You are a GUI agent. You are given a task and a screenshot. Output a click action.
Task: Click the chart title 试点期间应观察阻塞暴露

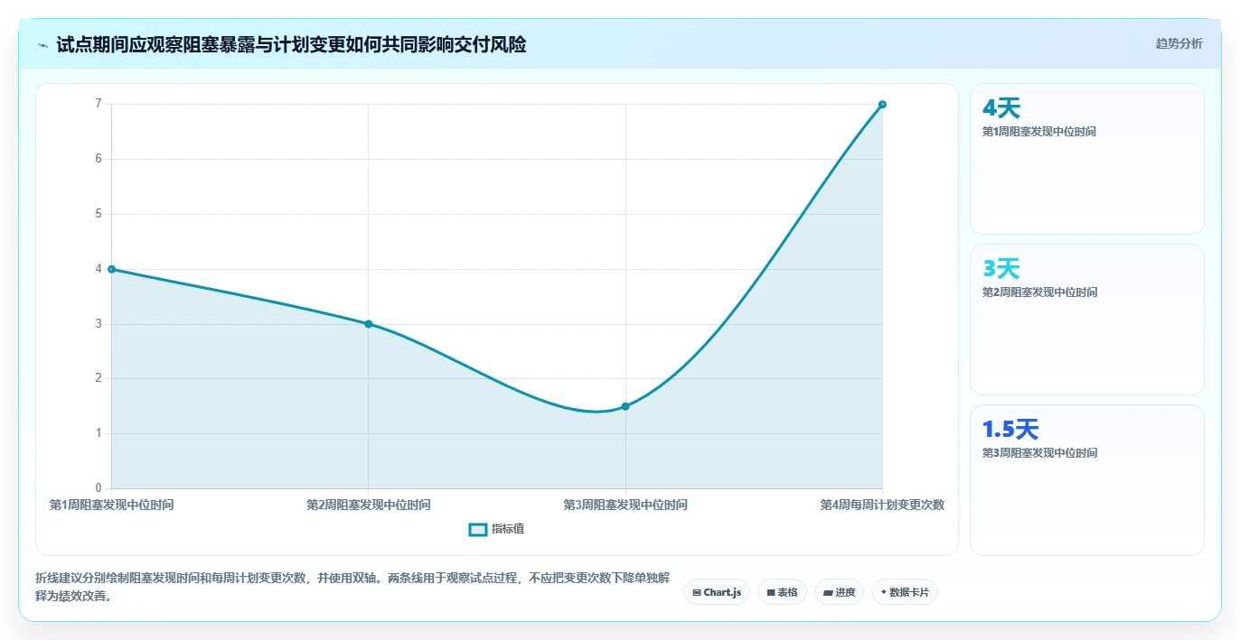[x=291, y=44]
